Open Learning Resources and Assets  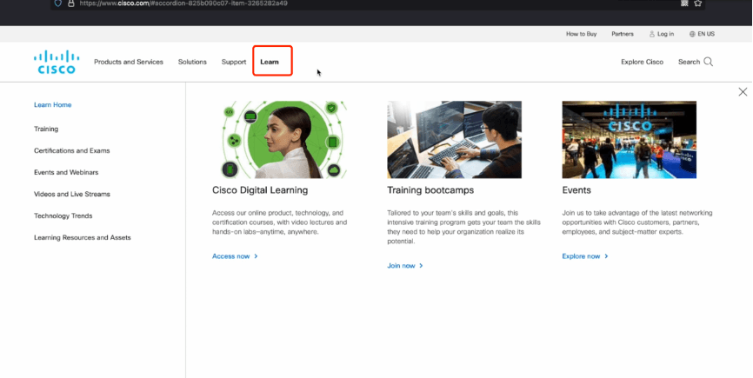(82, 237)
